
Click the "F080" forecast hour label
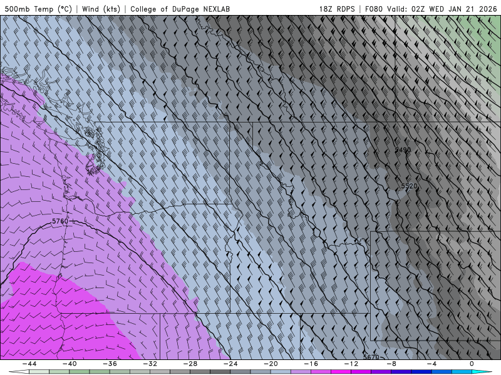pos(373,9)
